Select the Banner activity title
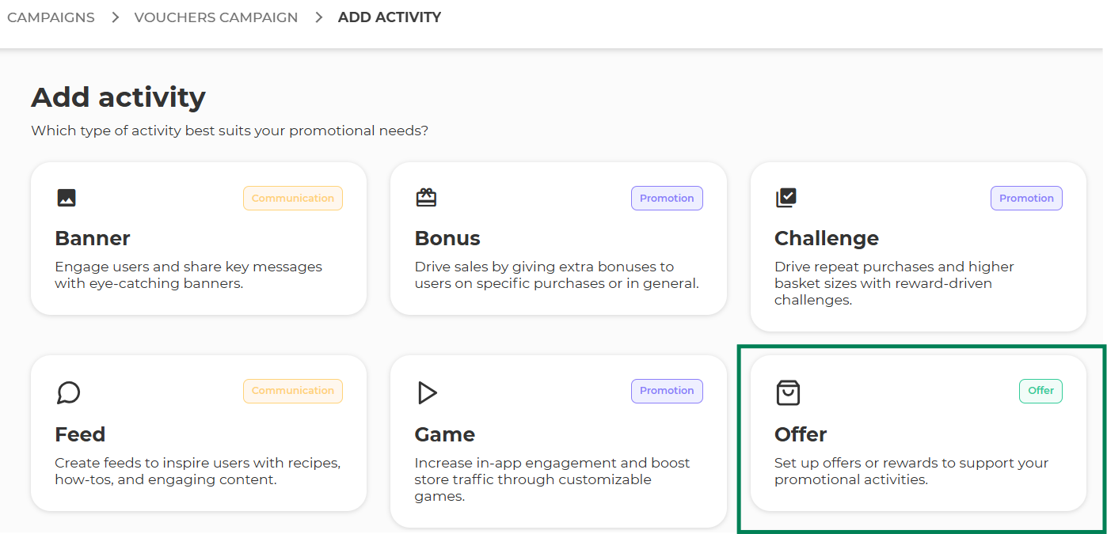1107x534 pixels. (93, 238)
